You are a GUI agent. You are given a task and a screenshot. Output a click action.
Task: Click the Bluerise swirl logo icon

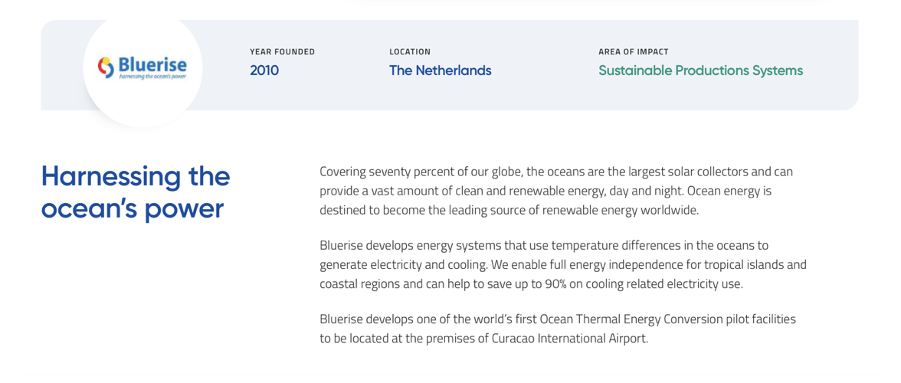[106, 67]
